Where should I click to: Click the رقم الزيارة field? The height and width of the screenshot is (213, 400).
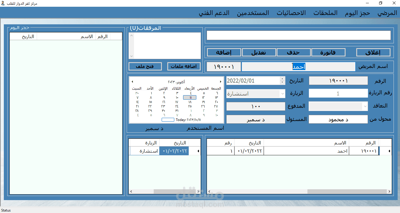(338, 93)
